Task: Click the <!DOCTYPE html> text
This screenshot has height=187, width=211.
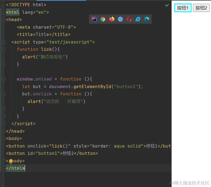Action: [26, 5]
